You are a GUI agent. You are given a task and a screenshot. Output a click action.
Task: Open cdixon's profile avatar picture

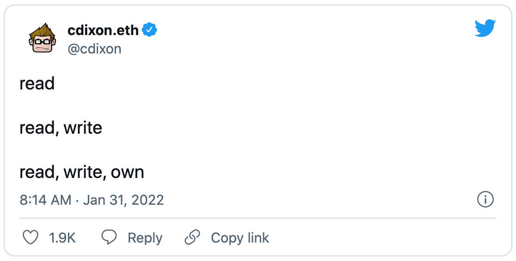coord(43,39)
